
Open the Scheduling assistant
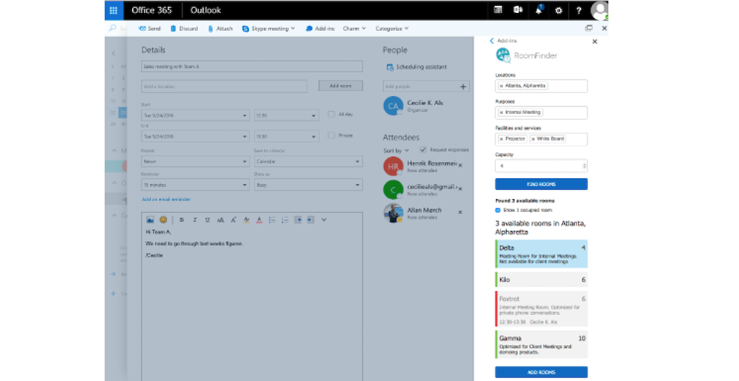[416, 67]
